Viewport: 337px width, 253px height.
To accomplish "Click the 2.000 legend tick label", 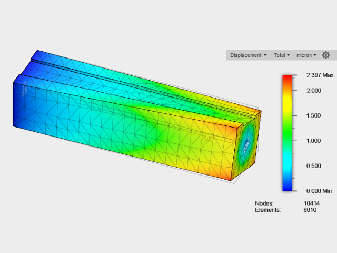I will pyautogui.click(x=314, y=90).
